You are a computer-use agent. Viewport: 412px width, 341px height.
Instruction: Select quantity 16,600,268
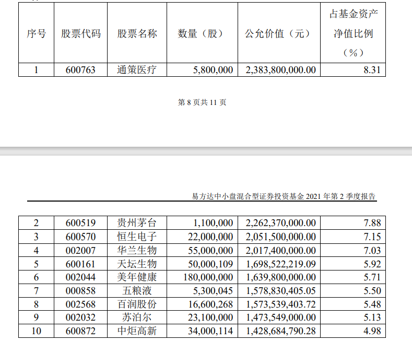coord(210,304)
